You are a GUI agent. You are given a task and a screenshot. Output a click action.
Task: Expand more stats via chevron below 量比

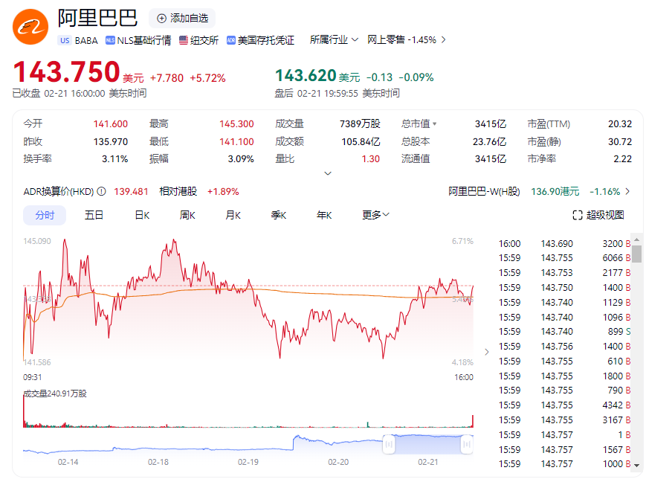click(x=328, y=173)
